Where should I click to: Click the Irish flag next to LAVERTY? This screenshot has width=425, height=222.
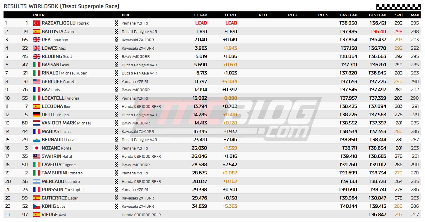point(37,165)
